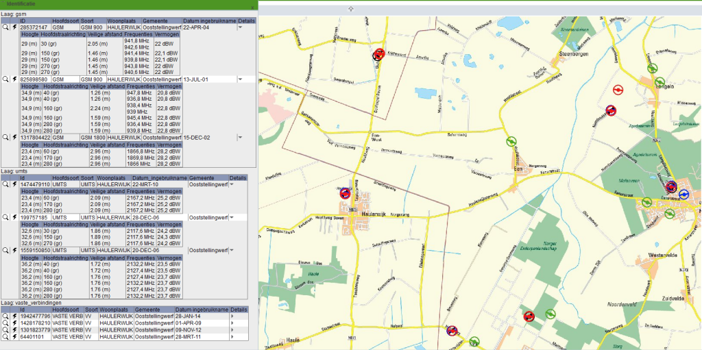Click magnifier icon for GSM record 285372147
The height and width of the screenshot is (350, 702).
point(5,27)
